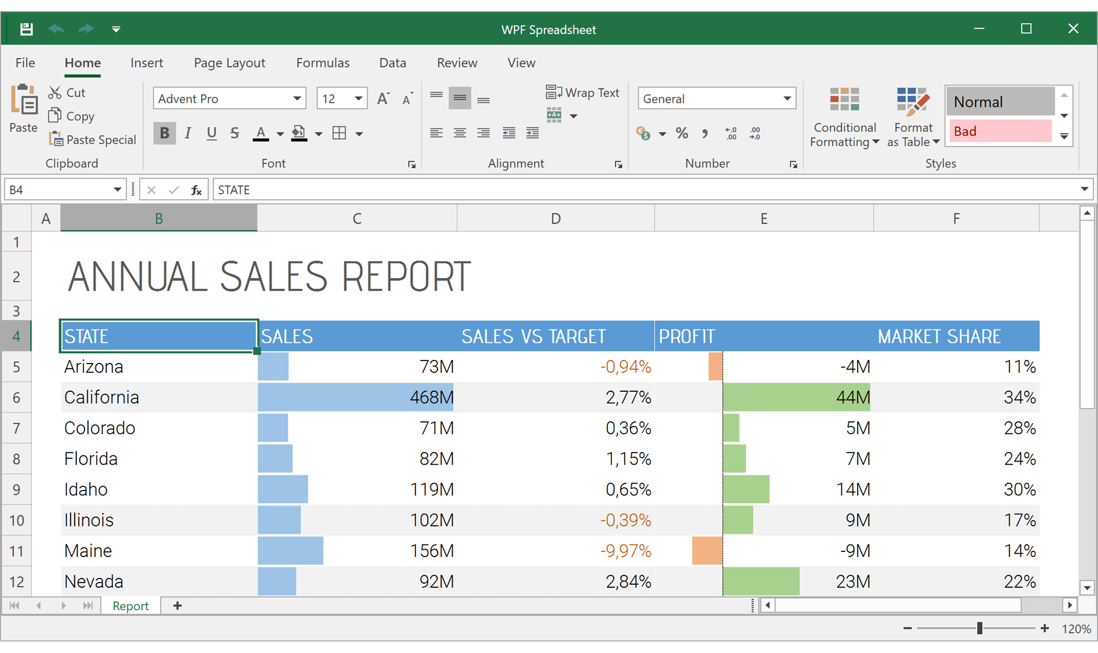Click the zoom slider handle

tap(980, 628)
